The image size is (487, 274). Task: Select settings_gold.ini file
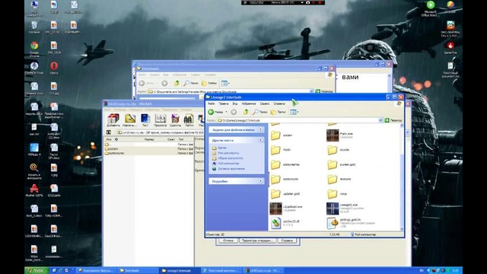pyautogui.click(x=352, y=223)
